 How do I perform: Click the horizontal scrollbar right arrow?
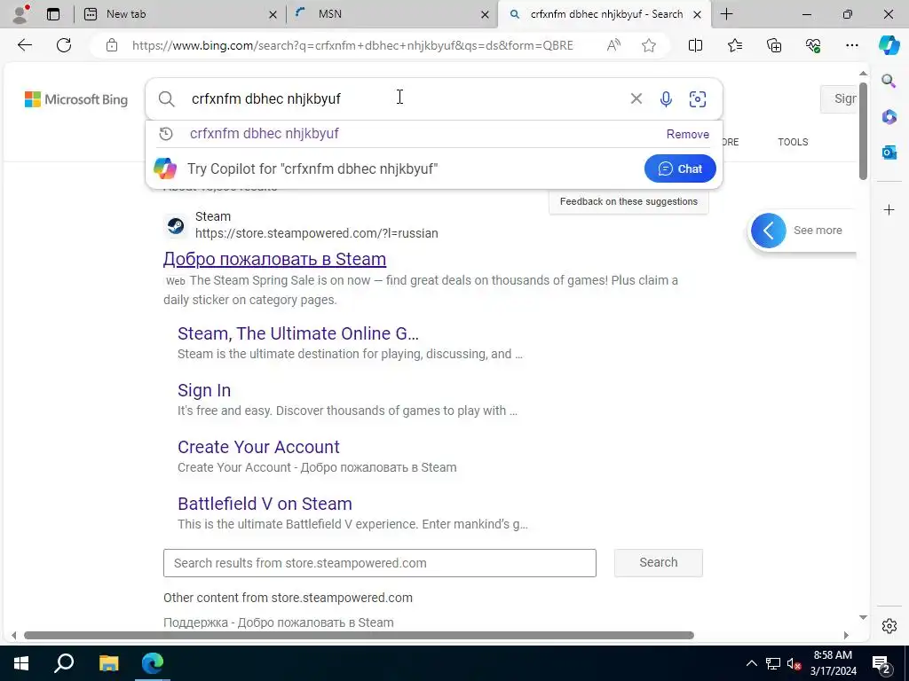click(x=846, y=635)
